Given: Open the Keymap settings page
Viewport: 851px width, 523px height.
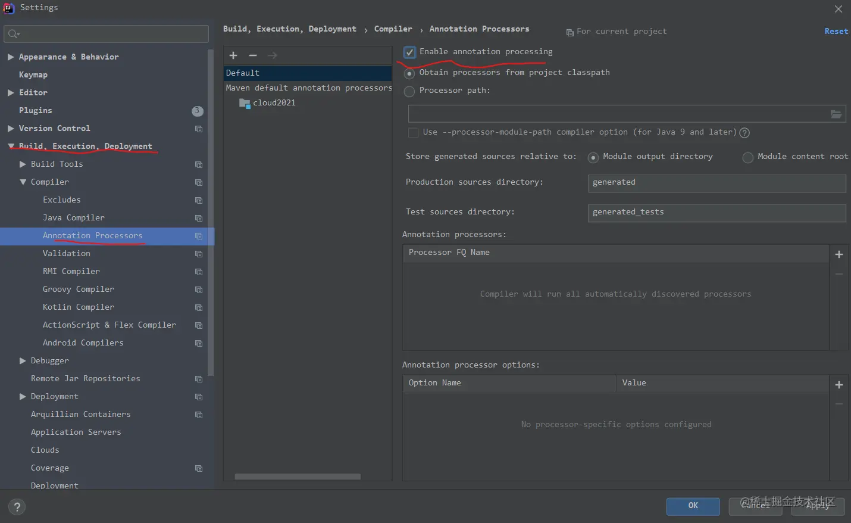Looking at the screenshot, I should point(33,74).
